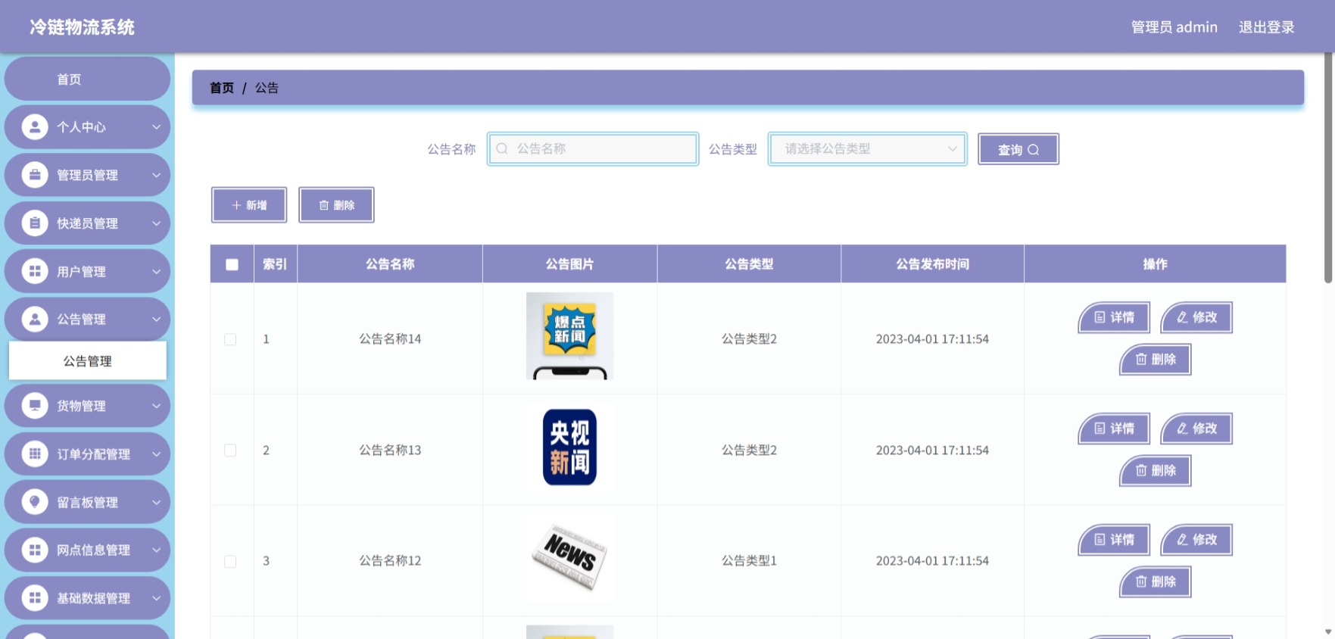Click the 公告名称14 name cell
This screenshot has height=639, width=1335.
390,339
